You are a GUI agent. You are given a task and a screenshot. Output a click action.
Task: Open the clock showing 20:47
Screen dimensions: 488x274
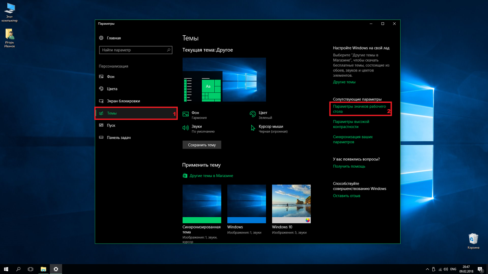tap(466, 269)
